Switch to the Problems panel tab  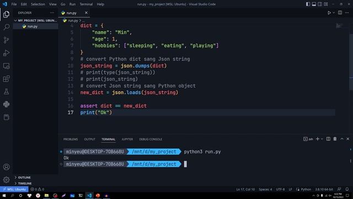point(71,139)
